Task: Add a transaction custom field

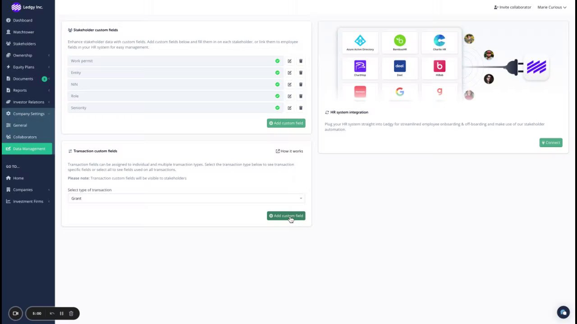Action: click(x=286, y=216)
